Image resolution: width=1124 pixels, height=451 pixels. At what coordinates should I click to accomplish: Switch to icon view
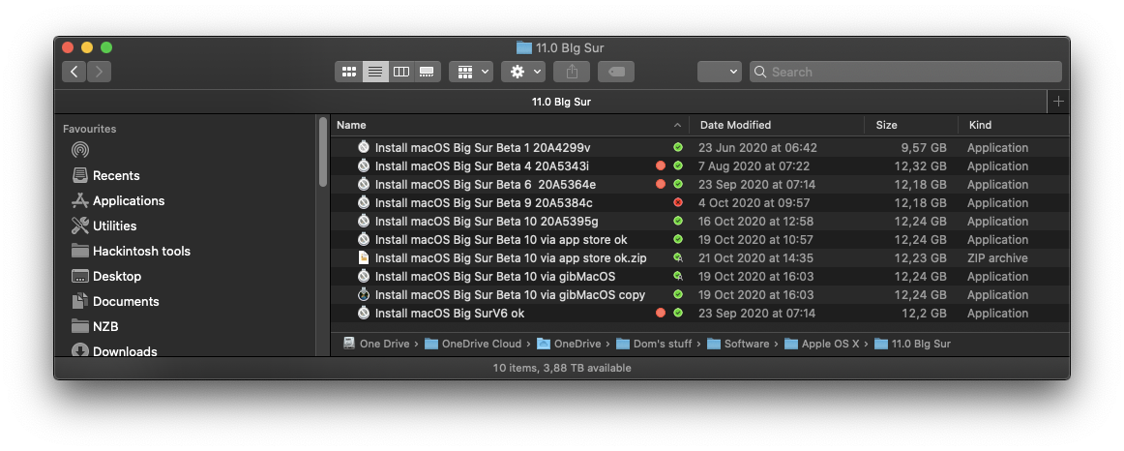[349, 72]
